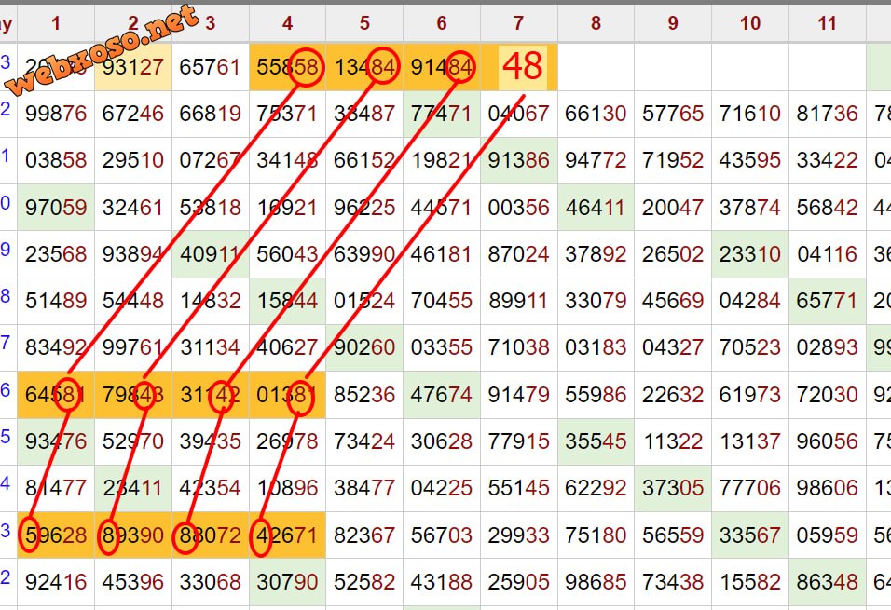This screenshot has width=891, height=610.
Task: Click the green cell 90260
Action: pyautogui.click(x=364, y=347)
